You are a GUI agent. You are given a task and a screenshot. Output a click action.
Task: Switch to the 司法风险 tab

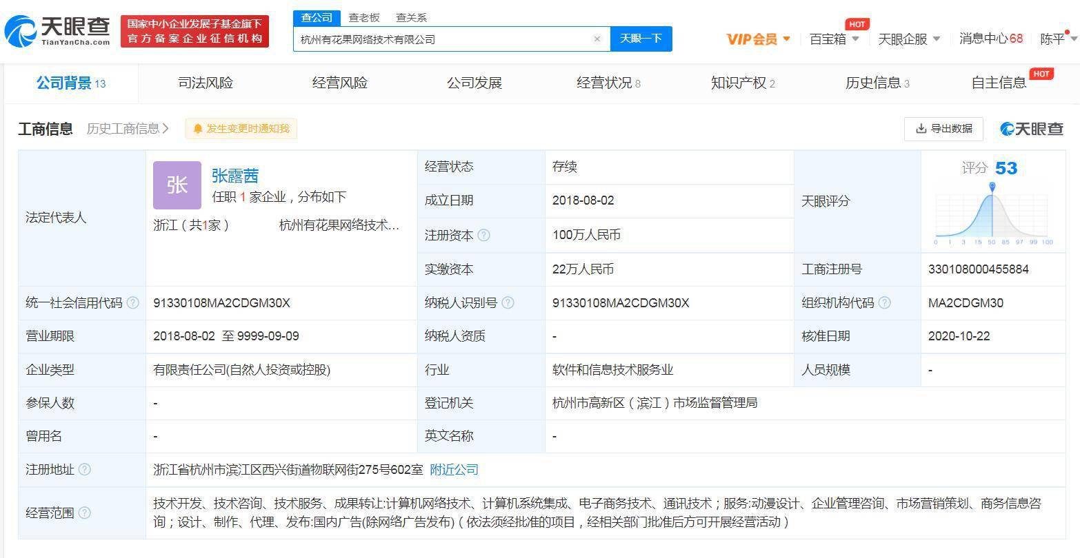tap(206, 83)
